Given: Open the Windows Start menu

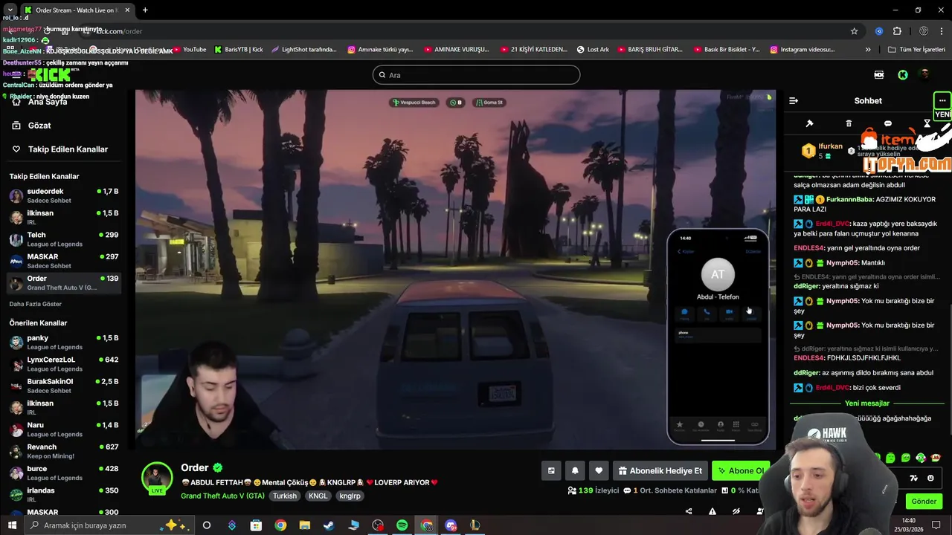Looking at the screenshot, I should coord(12,525).
